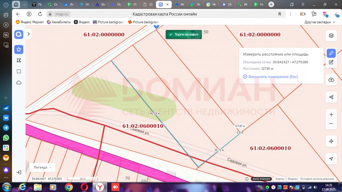The height and width of the screenshot is (192, 342).
Task: Open the map layers panel
Action: 331,35
